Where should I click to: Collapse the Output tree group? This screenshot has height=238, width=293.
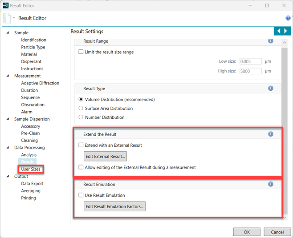pos(8,176)
